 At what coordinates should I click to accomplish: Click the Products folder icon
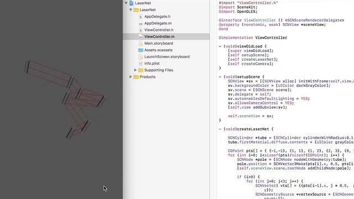tap(136, 77)
